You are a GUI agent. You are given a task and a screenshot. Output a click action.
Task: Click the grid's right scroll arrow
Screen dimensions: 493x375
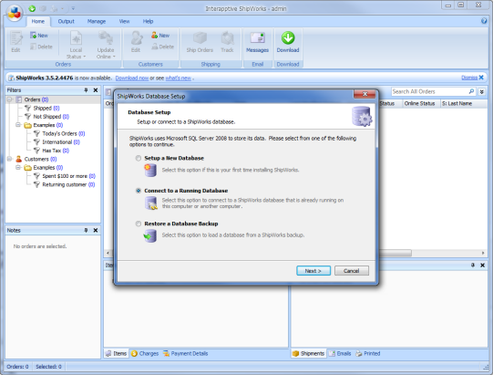(483, 253)
